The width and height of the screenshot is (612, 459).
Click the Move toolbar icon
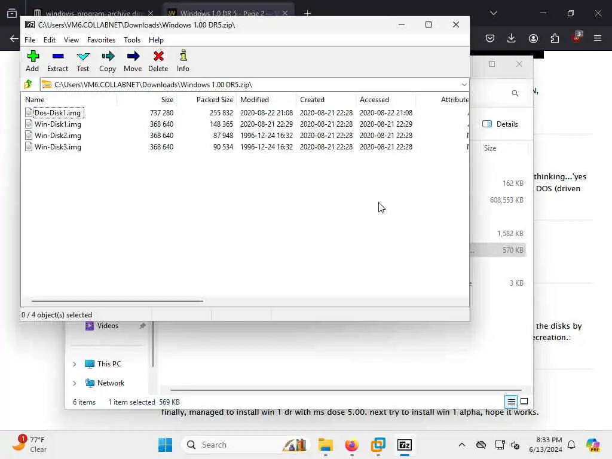(x=133, y=61)
